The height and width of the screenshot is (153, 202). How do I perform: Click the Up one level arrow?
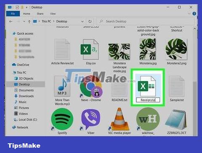point(29,21)
